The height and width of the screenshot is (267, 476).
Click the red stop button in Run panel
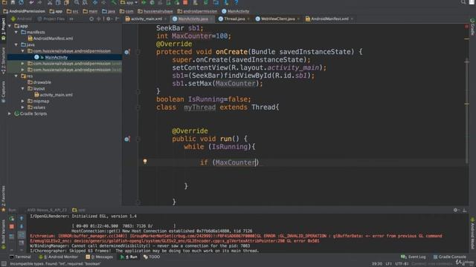12,226
